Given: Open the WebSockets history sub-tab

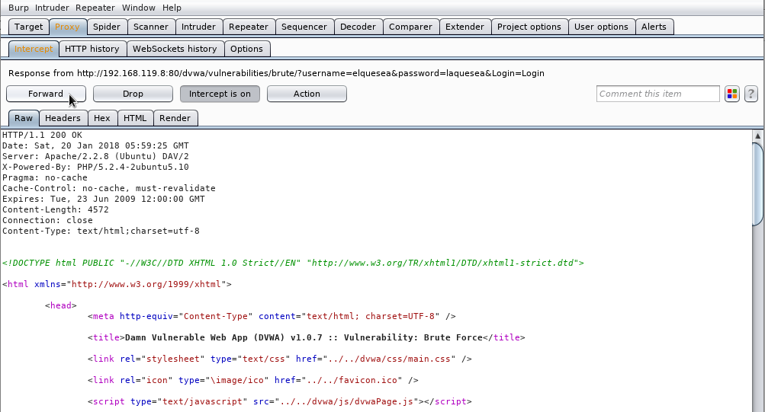Looking at the screenshot, I should (175, 49).
